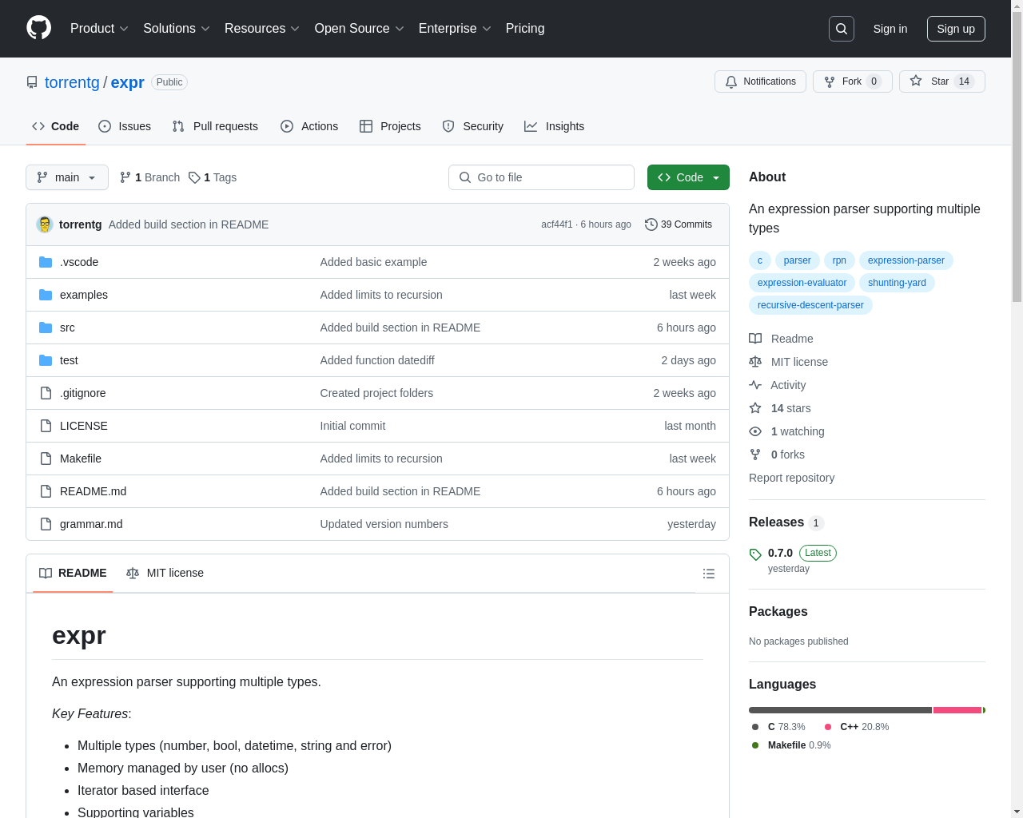Open the Insights tab
This screenshot has height=818, width=1023.
pos(555,126)
